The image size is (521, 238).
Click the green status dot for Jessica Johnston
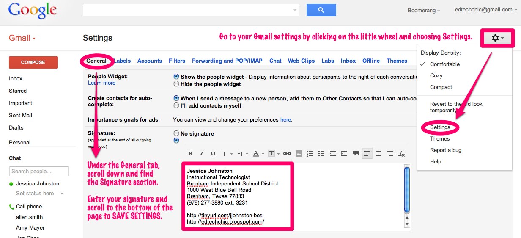tap(11, 184)
